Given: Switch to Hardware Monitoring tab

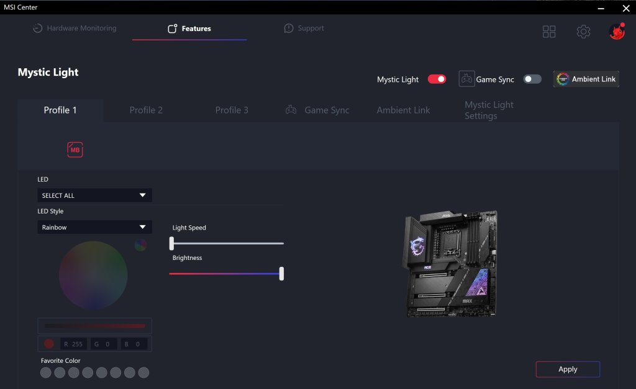Looking at the screenshot, I should coord(75,28).
